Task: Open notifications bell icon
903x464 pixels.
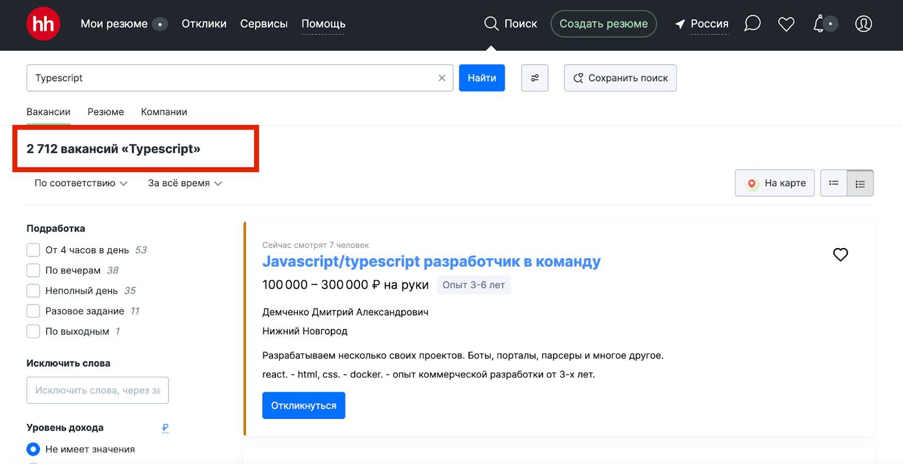Action: 819,24
